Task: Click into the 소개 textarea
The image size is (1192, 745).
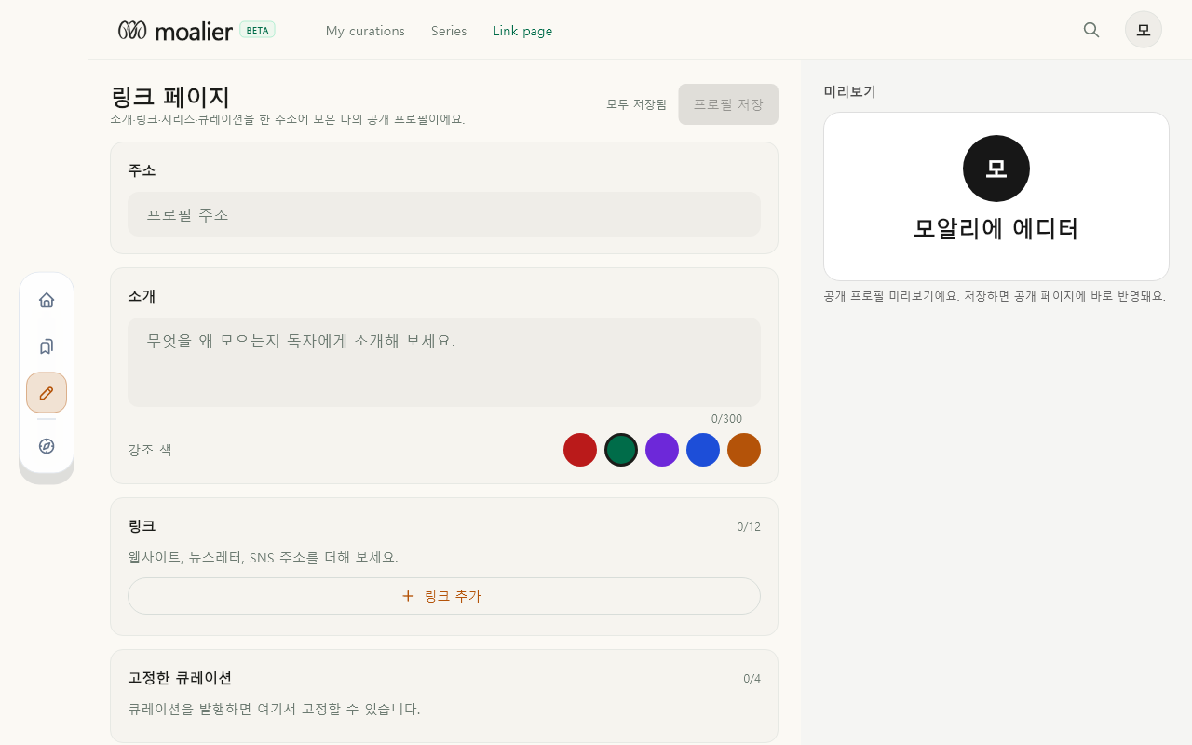Action: click(444, 362)
